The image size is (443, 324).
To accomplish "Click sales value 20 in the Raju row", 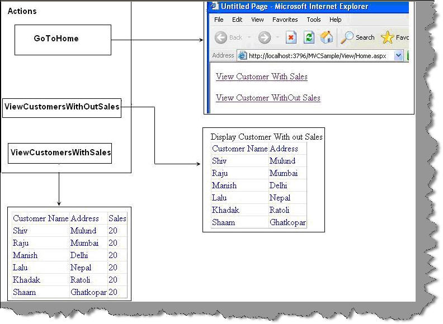I will click(113, 243).
